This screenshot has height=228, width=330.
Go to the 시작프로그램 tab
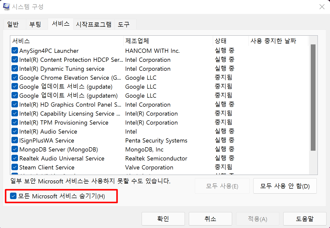(x=94, y=24)
